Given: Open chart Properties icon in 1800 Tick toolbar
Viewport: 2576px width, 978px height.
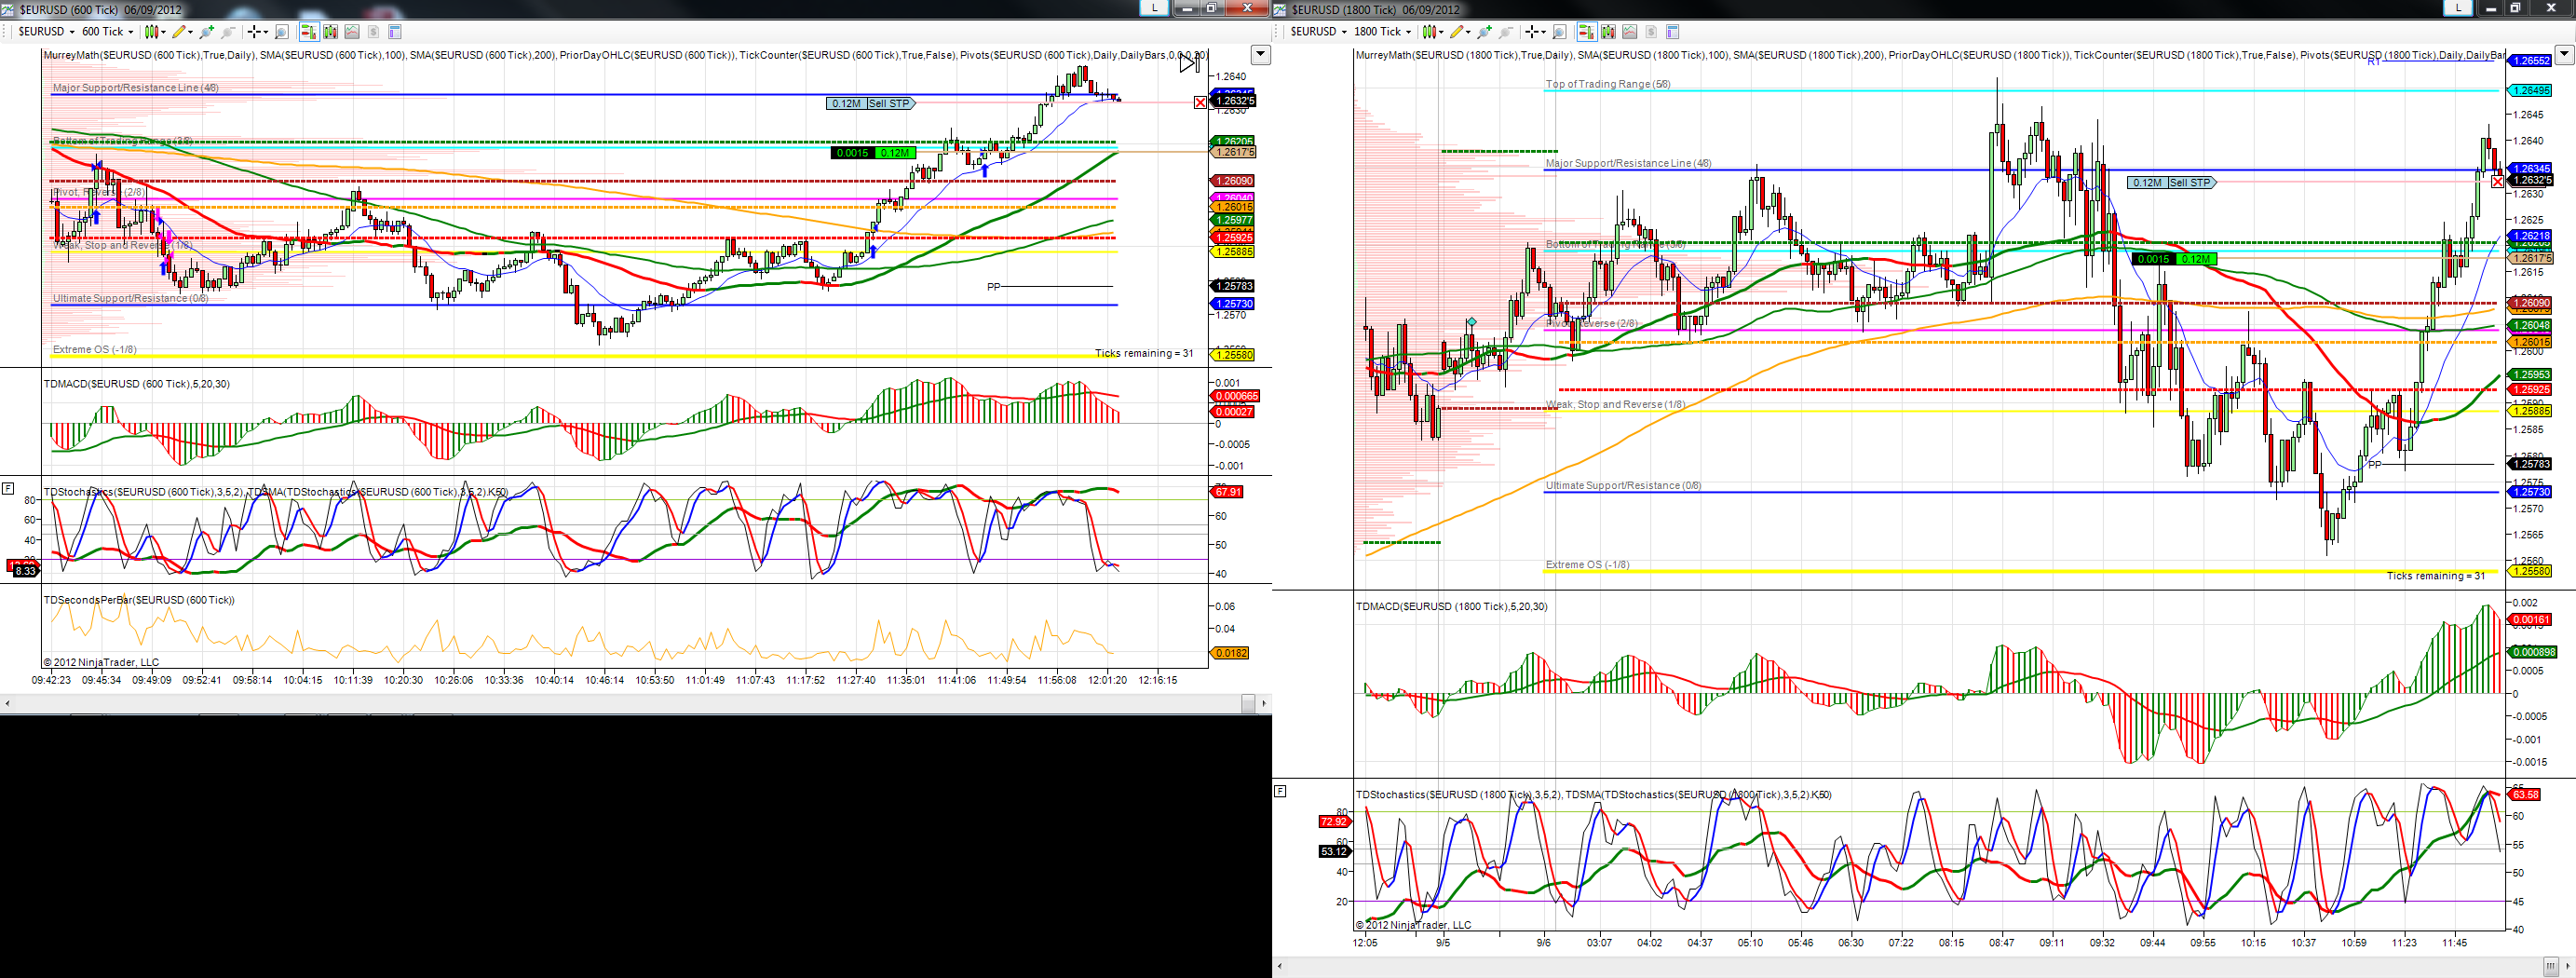Looking at the screenshot, I should tap(1673, 32).
